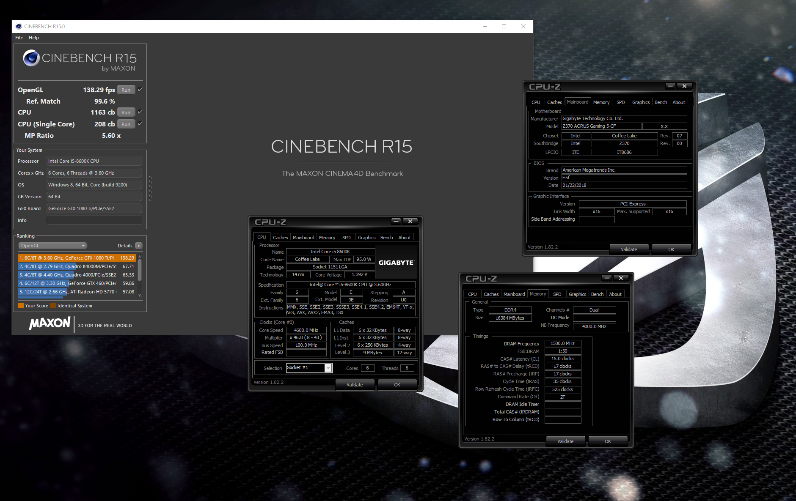Run the OpenGL benchmark
796x501 pixels.
click(126, 90)
